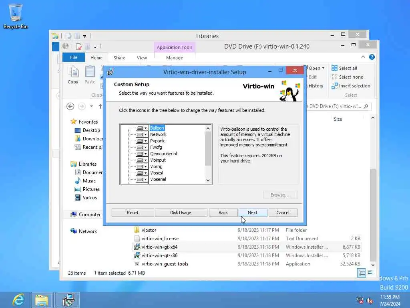410x308 pixels.
Task: Click the Explorer forward arrow
Action: (x=82, y=106)
